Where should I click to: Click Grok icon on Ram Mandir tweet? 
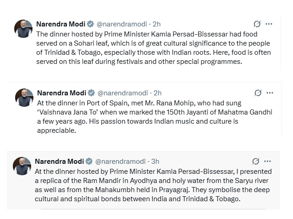256,162
